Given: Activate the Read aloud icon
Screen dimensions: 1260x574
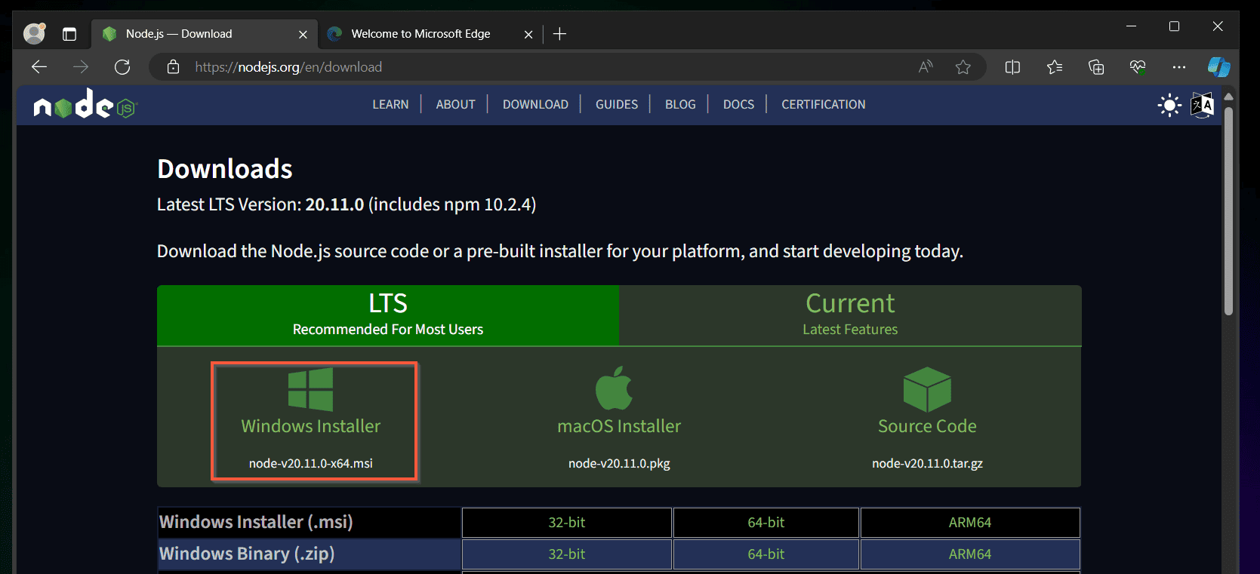Looking at the screenshot, I should tap(926, 67).
